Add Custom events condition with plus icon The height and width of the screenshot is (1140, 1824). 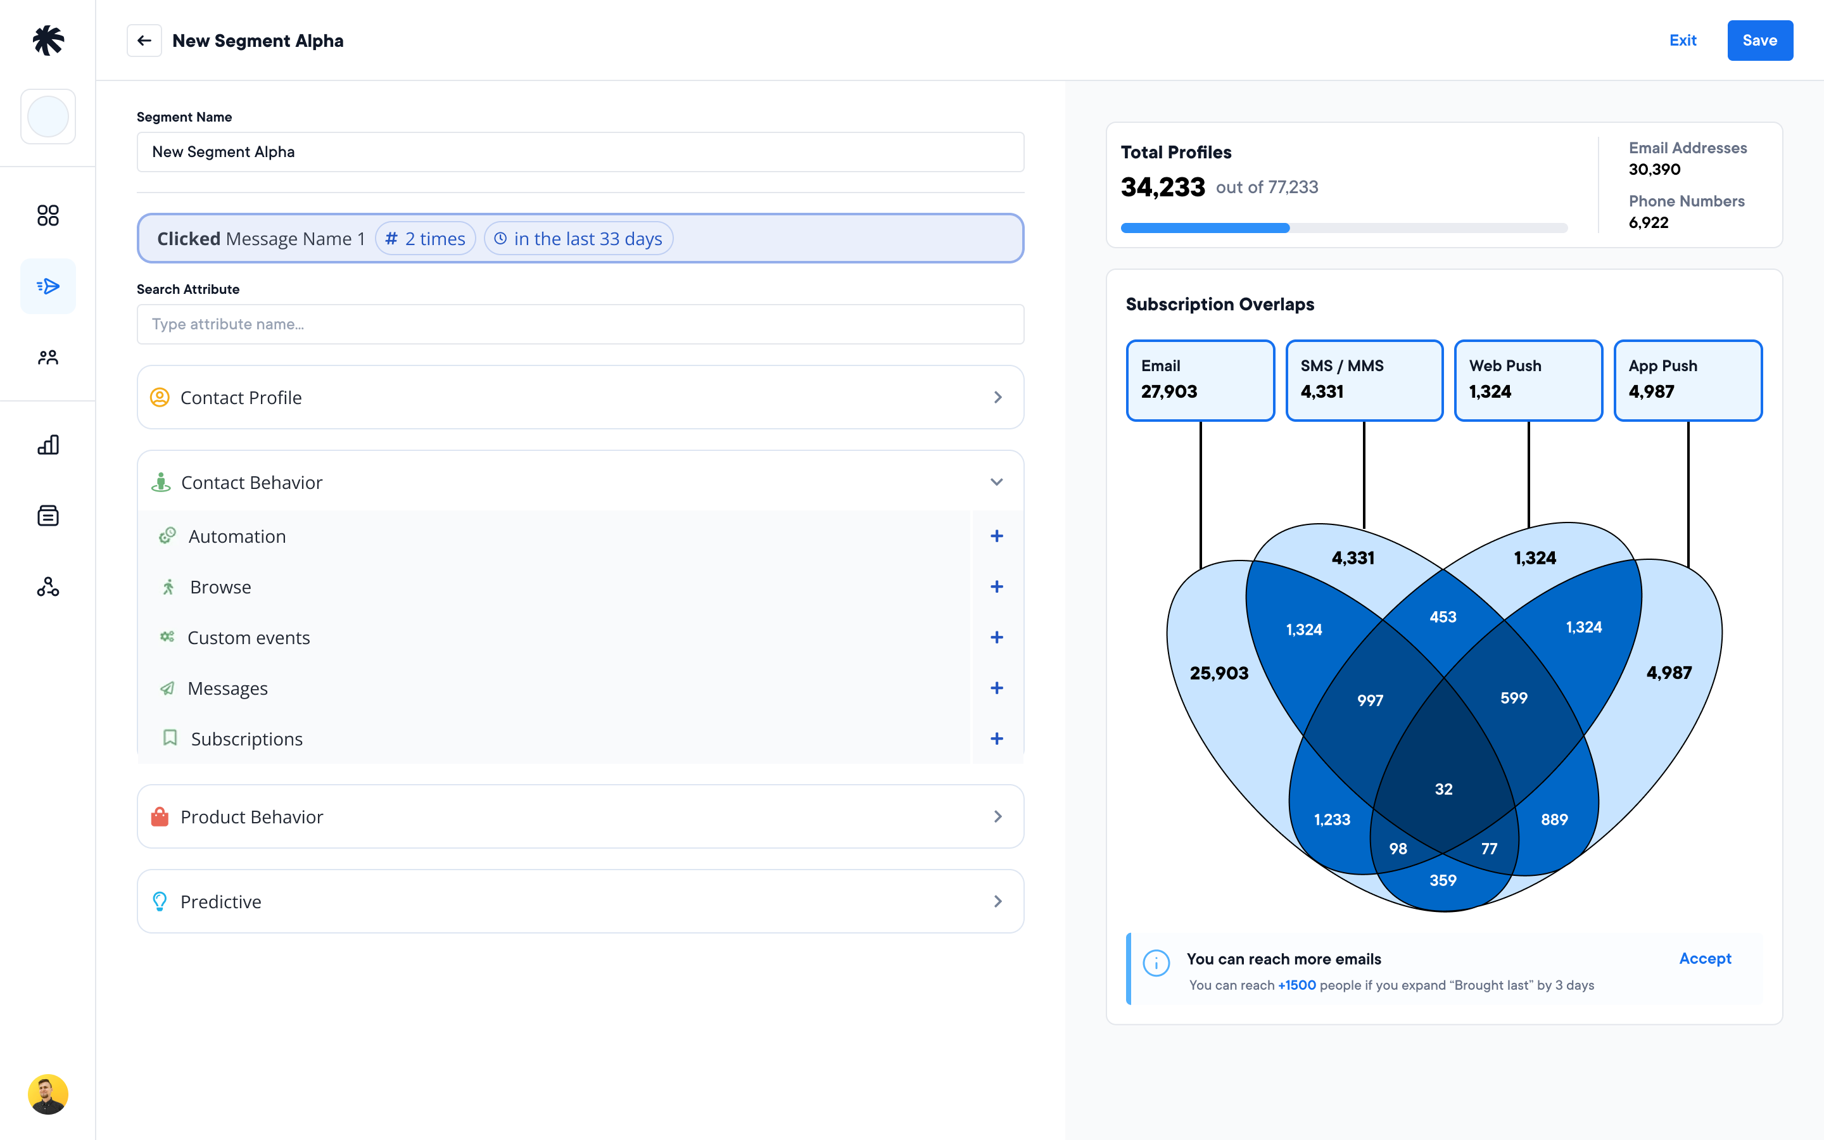[996, 637]
